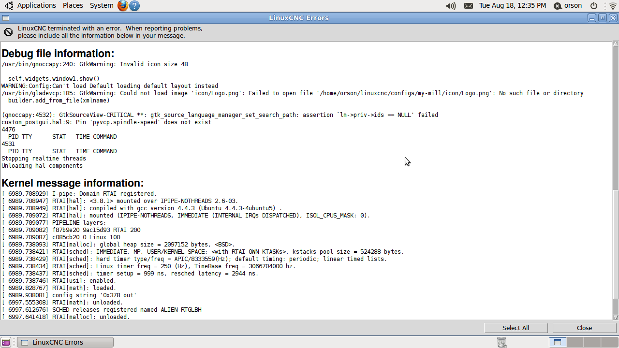Image resolution: width=619 pixels, height=348 pixels.
Task: Click the 'timer setup = 999 ns' line
Action: pyautogui.click(x=130, y=274)
